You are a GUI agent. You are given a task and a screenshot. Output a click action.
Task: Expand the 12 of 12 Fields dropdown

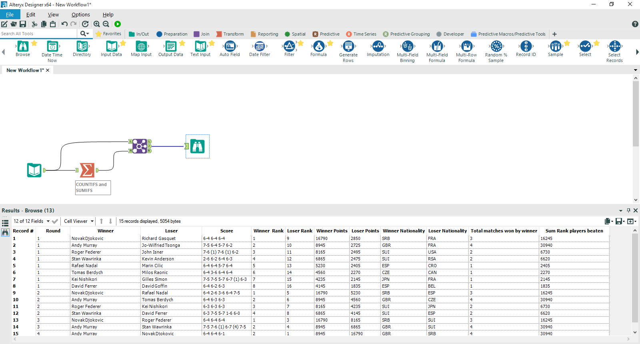point(48,221)
